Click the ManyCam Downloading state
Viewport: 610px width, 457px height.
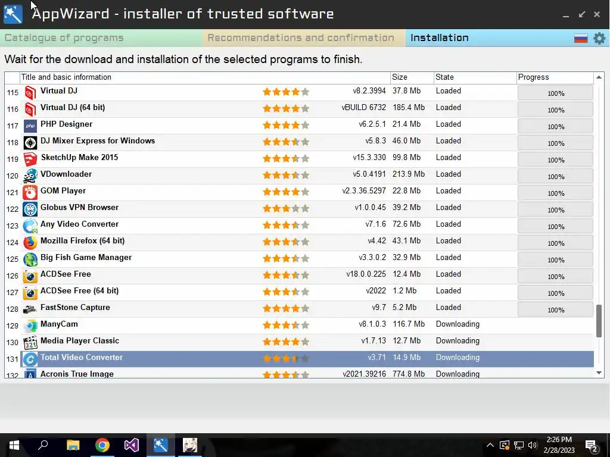coord(457,324)
